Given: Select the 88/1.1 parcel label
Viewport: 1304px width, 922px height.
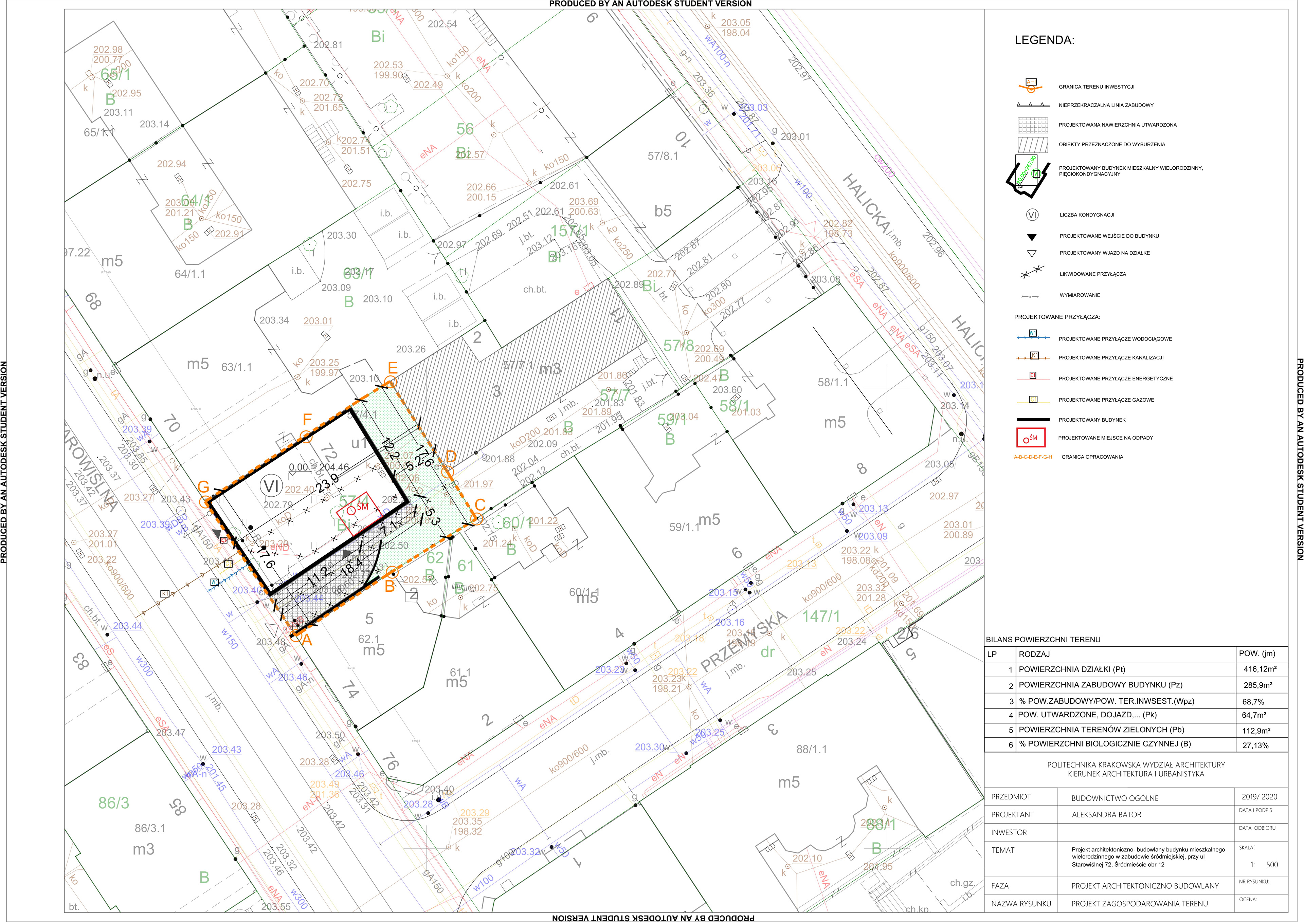Looking at the screenshot, I should [x=812, y=750].
